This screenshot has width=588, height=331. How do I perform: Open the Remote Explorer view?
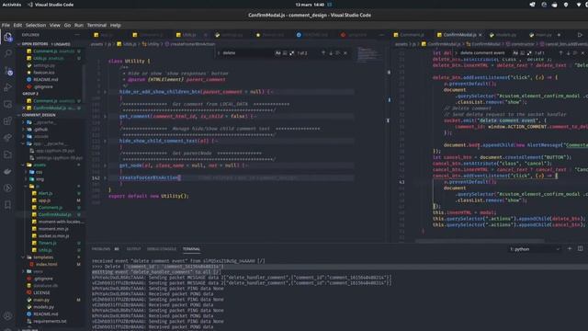pos(8,104)
